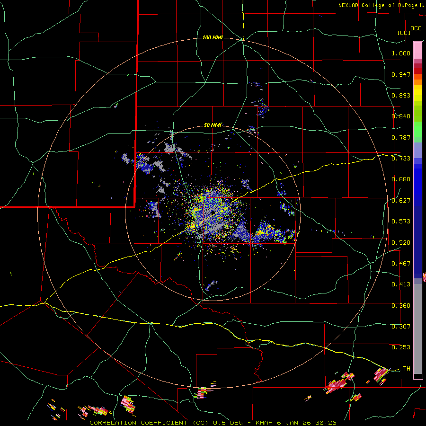Click the 0.840 scale value
The image size is (426, 426).
click(x=401, y=116)
